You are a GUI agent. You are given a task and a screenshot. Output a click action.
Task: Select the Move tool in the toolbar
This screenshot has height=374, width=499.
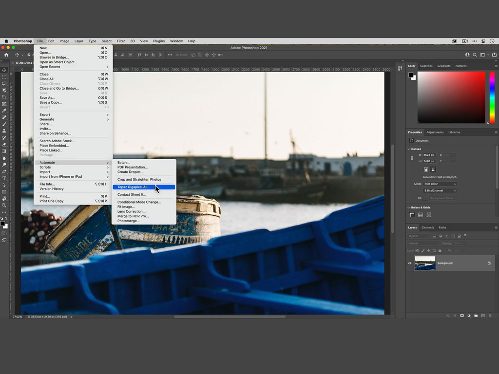(x=4, y=70)
